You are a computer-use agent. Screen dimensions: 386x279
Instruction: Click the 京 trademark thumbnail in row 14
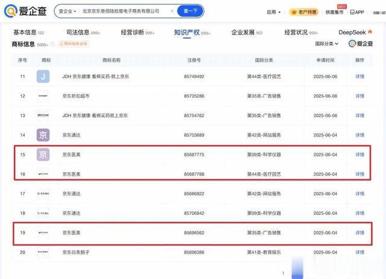[43, 135]
